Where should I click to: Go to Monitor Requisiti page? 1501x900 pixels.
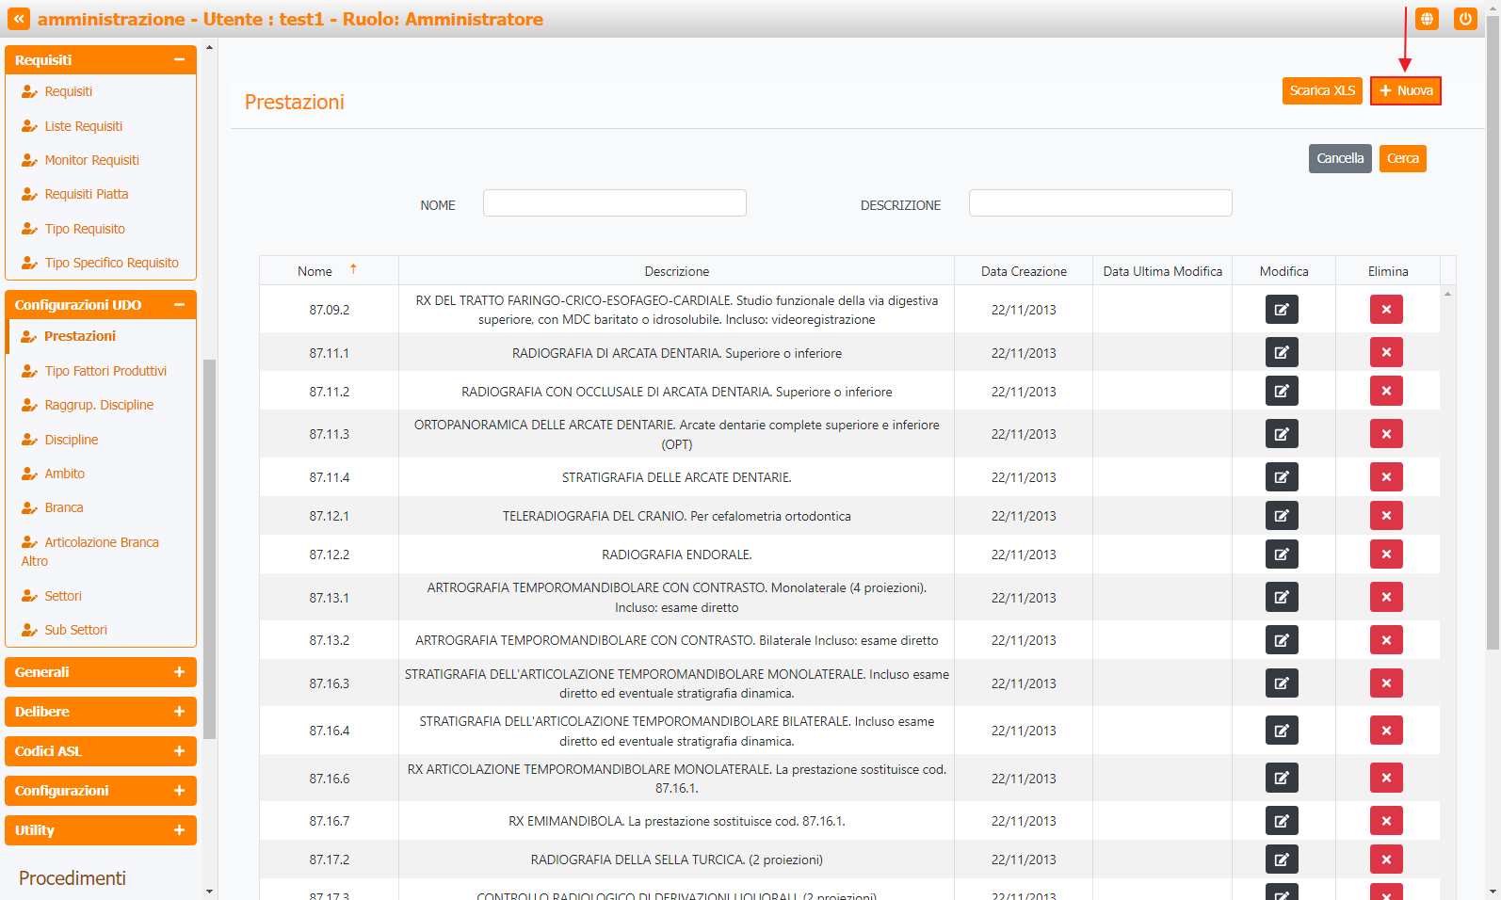[x=91, y=160]
